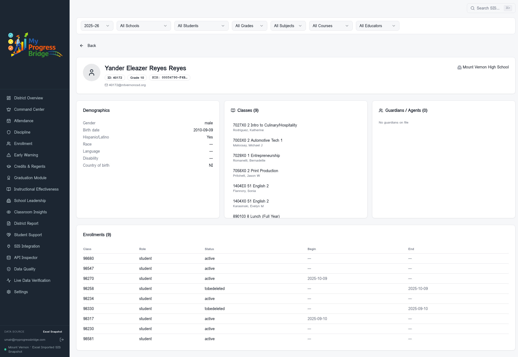Viewport: 518px width, 357px height.
Task: Open the All Grades dropdown
Action: pyautogui.click(x=250, y=26)
